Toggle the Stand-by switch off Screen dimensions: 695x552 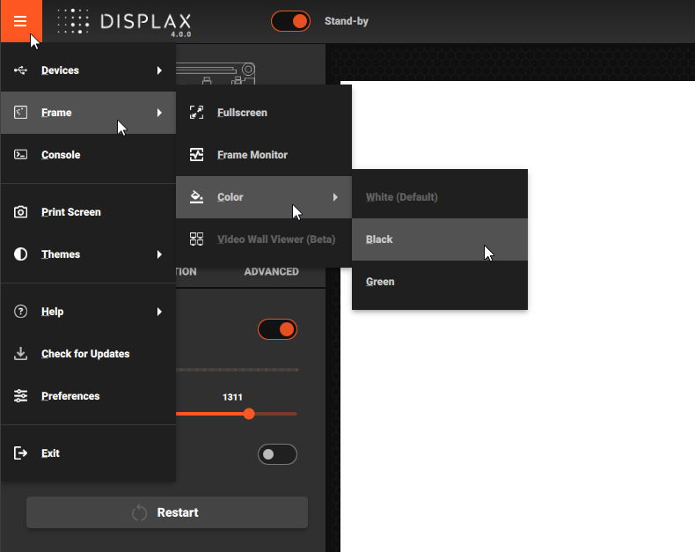(x=290, y=21)
